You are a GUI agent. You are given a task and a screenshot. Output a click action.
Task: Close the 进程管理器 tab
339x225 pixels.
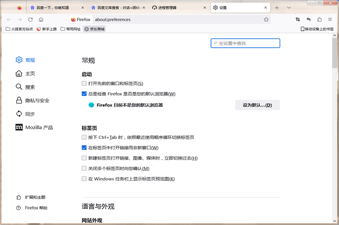click(x=205, y=8)
